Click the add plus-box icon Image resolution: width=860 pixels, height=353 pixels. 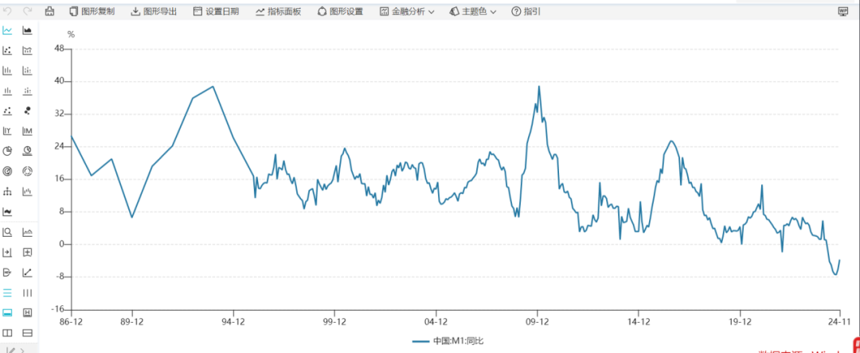point(27,252)
